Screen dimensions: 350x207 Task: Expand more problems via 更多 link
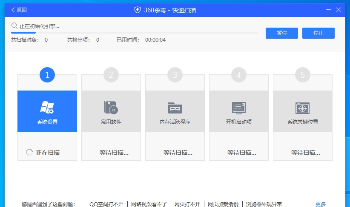(321, 204)
